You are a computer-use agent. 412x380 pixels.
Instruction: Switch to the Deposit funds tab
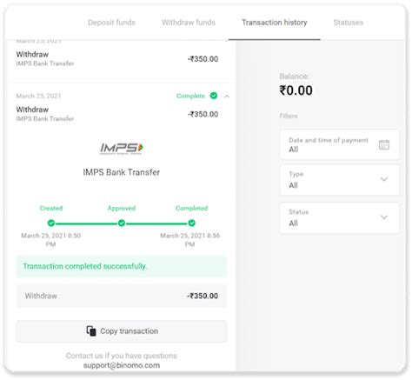click(x=111, y=23)
